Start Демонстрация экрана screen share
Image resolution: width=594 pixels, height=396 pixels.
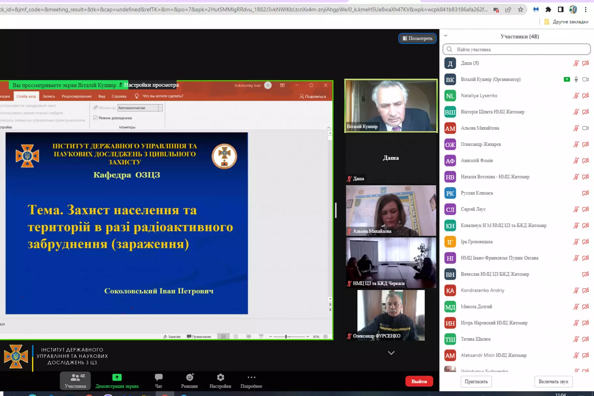tap(117, 381)
